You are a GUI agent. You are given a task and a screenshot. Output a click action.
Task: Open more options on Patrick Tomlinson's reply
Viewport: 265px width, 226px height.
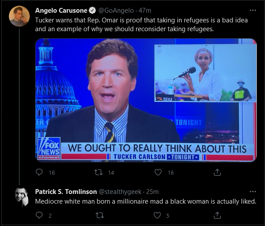[x=253, y=191]
